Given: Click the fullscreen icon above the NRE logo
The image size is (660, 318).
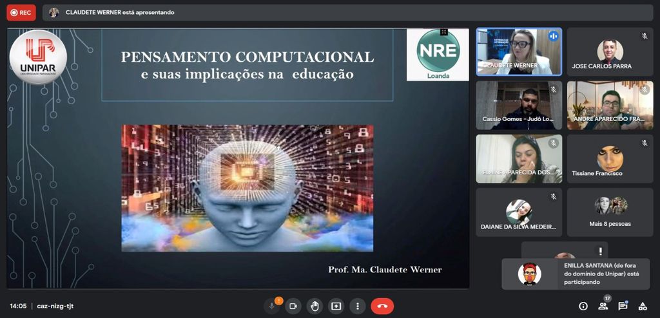Looking at the screenshot, I should click(443, 32).
